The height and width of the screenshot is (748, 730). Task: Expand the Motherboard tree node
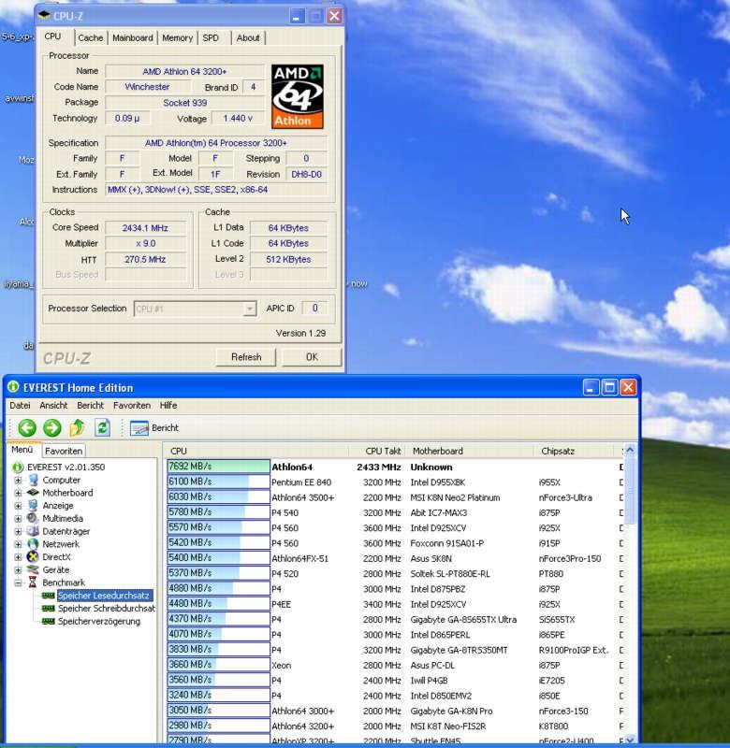(x=18, y=493)
